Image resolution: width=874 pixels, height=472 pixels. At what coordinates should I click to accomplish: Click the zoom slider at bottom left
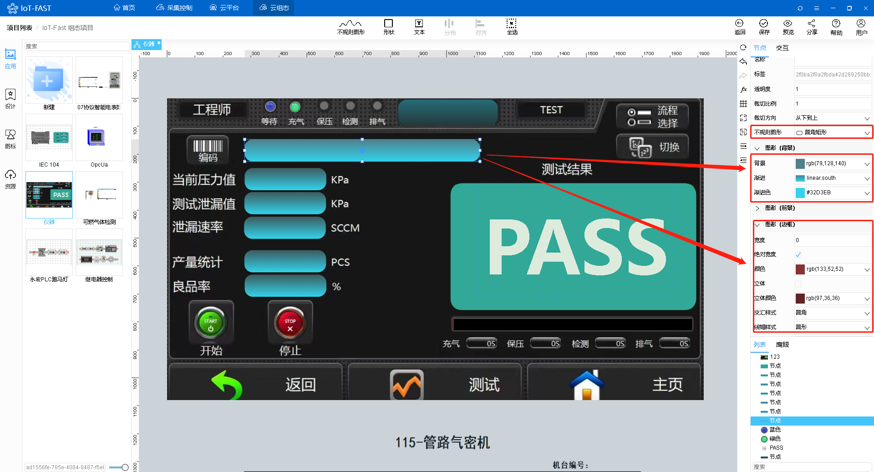[x=119, y=467]
